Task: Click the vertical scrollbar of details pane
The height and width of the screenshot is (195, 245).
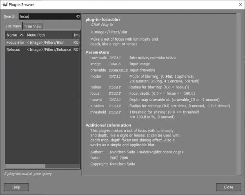Action: click(239, 95)
